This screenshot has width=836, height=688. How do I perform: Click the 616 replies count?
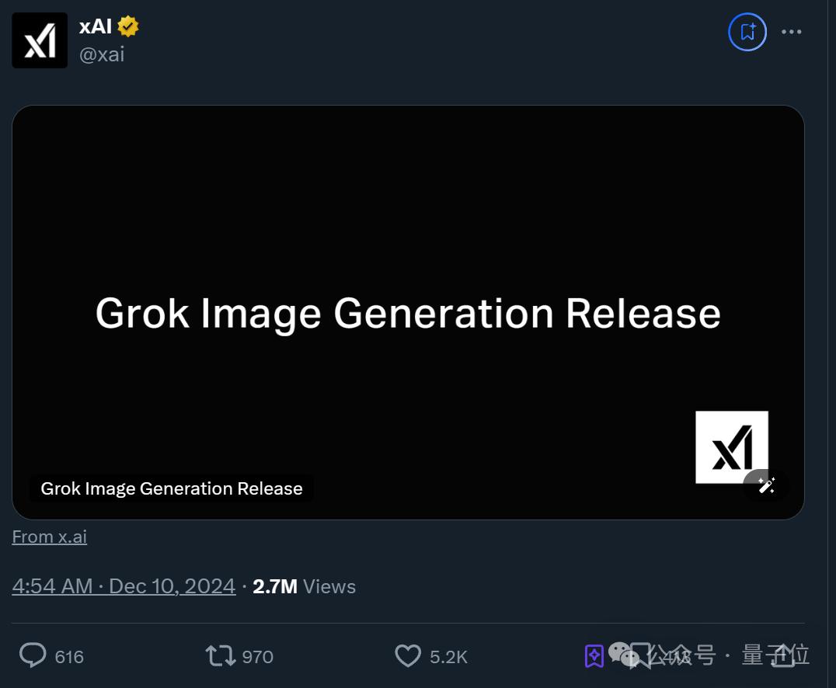click(x=69, y=657)
